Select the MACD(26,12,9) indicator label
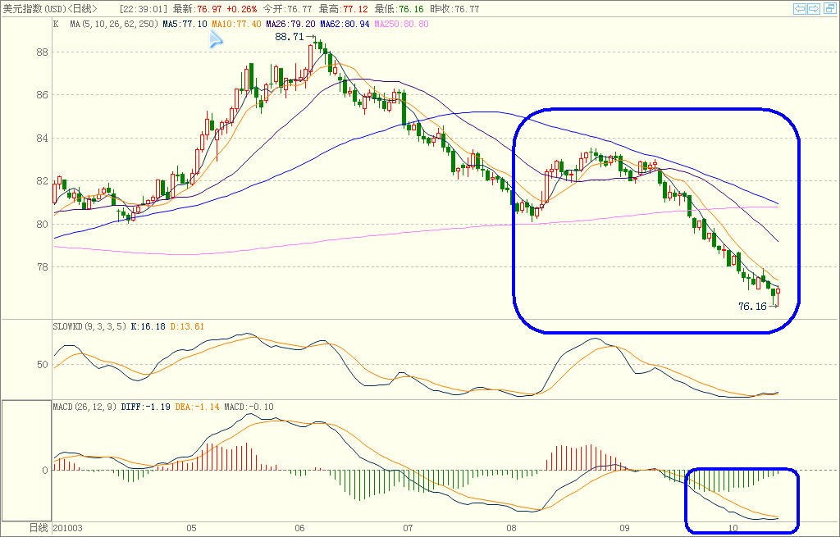This screenshot has width=840, height=537. click(84, 407)
